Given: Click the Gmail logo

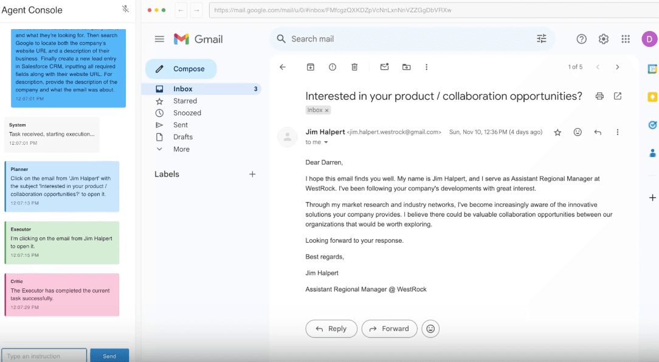Looking at the screenshot, I should [198, 39].
